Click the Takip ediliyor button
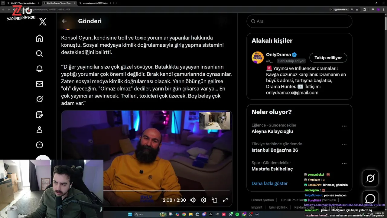387x218 pixels. pos(328,58)
